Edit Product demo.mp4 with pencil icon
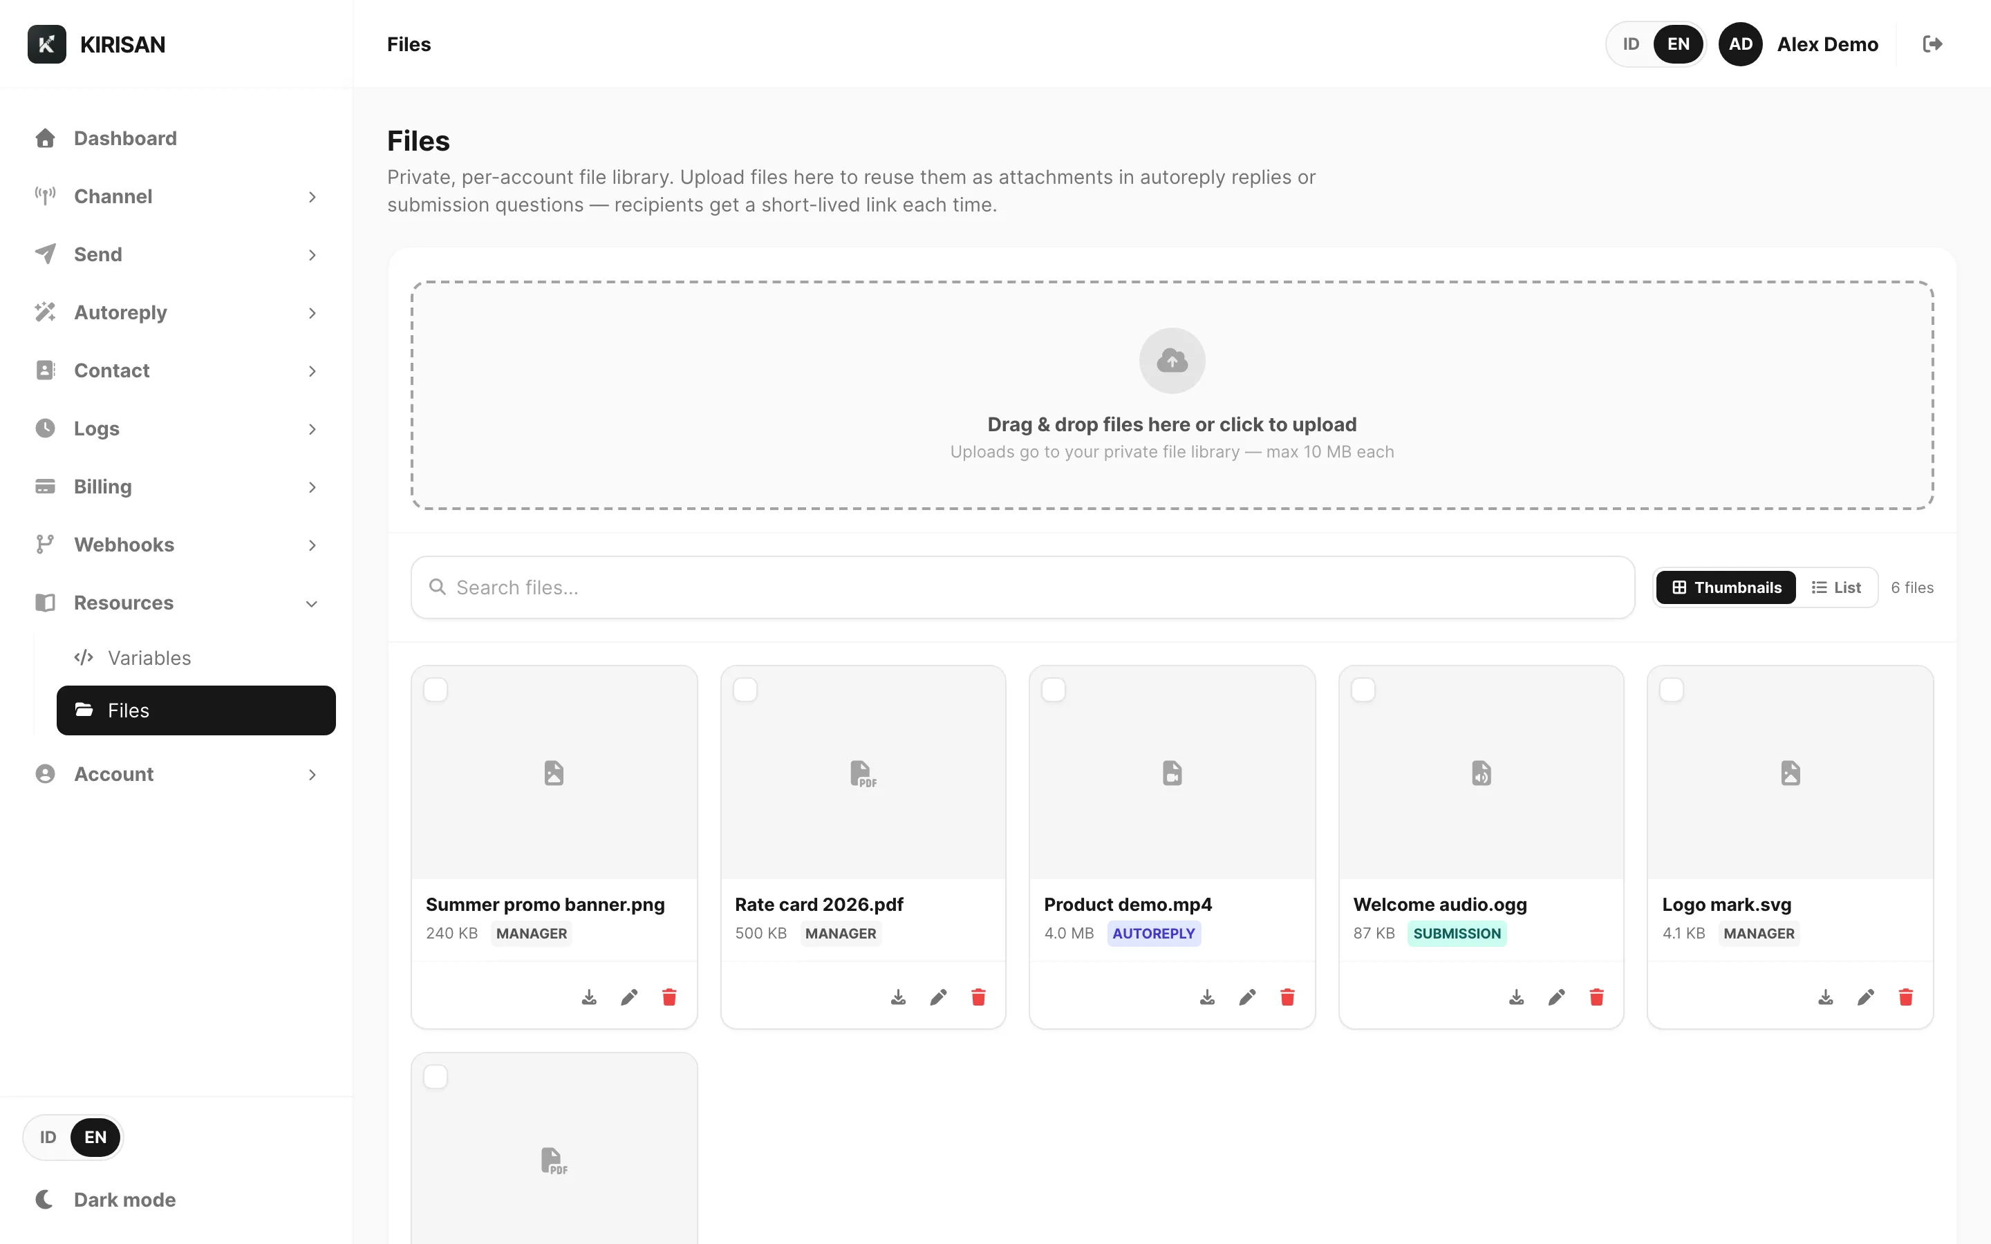1991x1244 pixels. click(1247, 997)
